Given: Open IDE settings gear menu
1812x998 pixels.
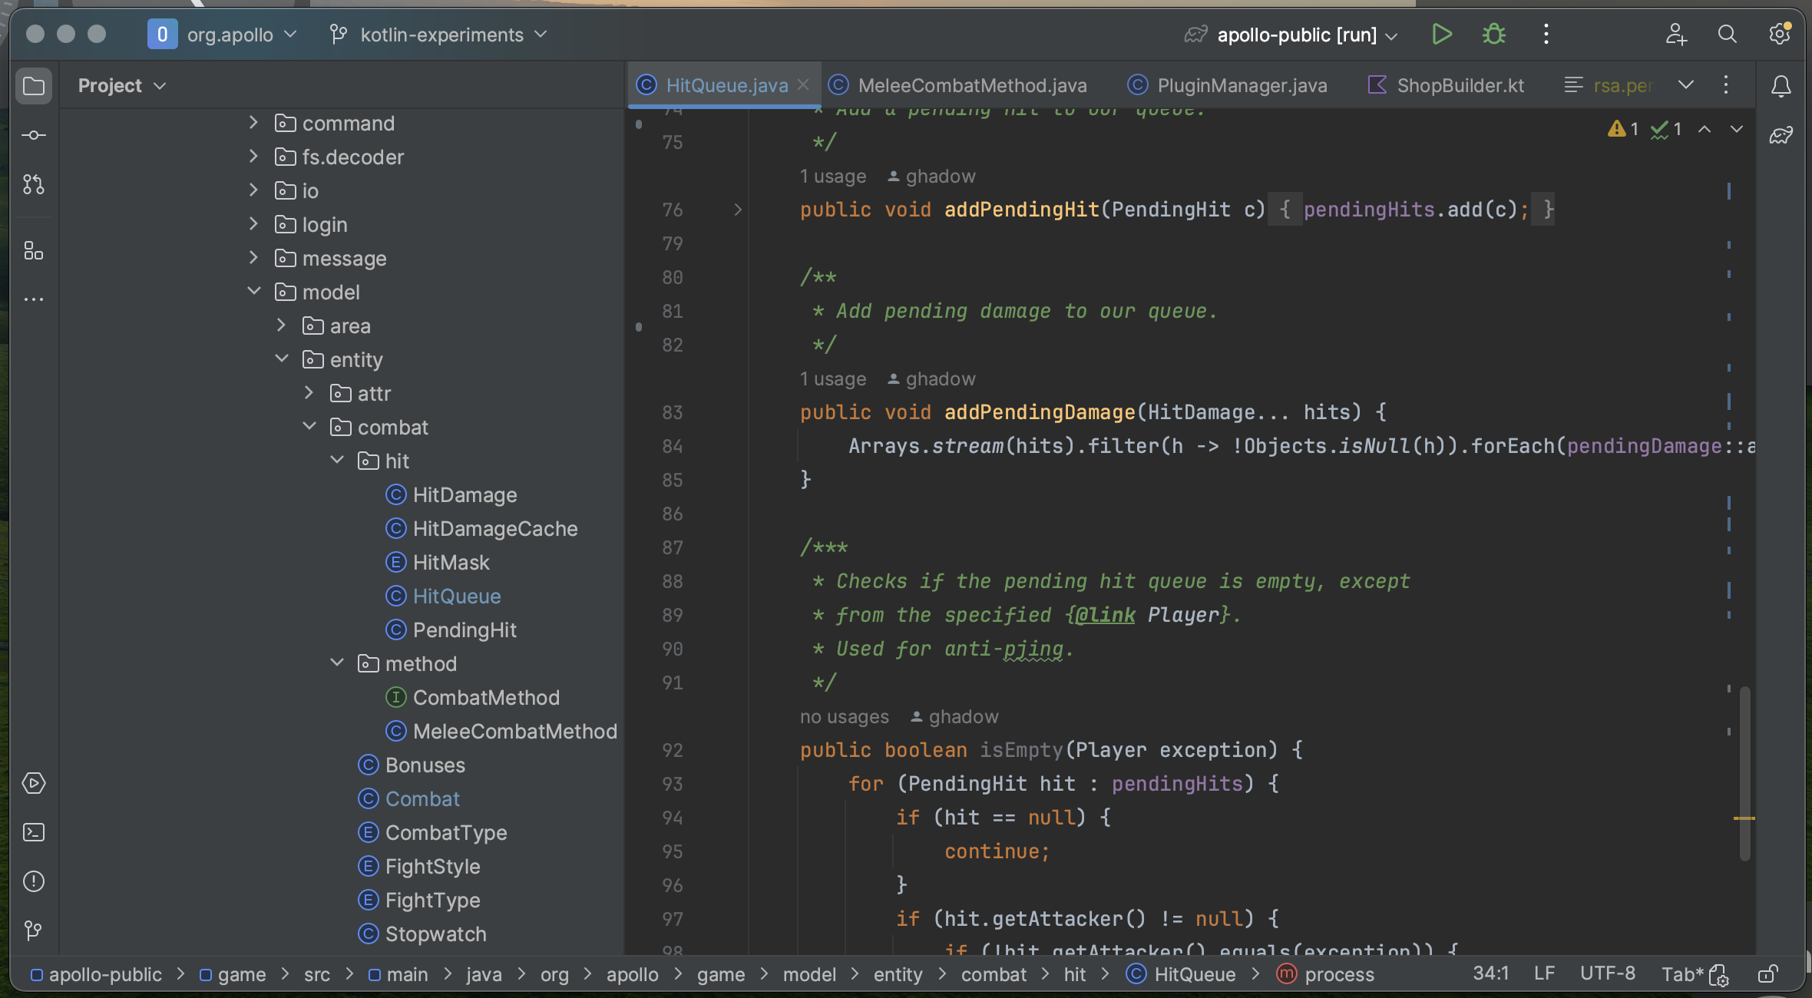Looking at the screenshot, I should click(x=1779, y=35).
